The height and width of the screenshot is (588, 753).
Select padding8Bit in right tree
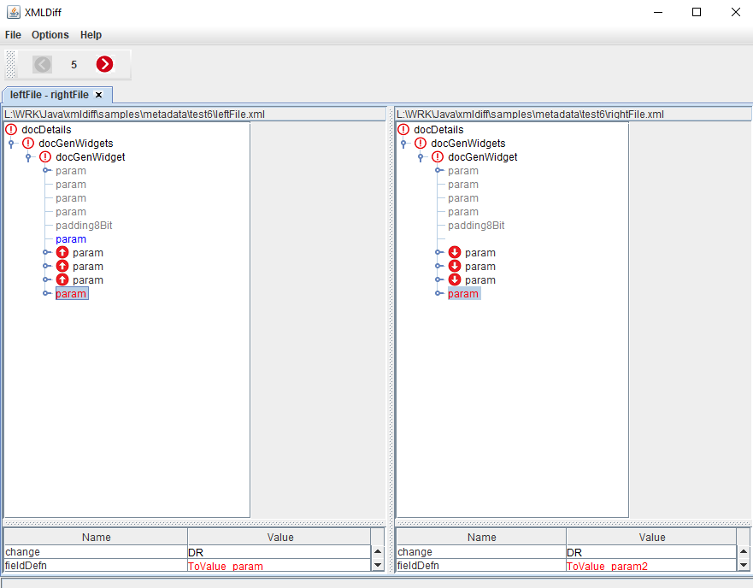click(x=476, y=226)
